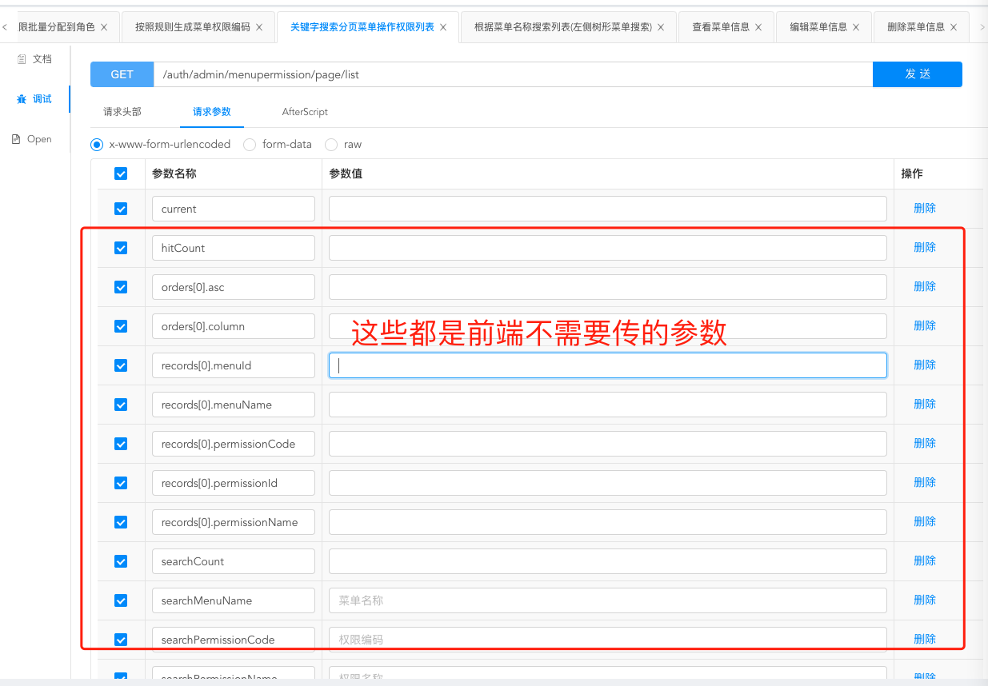Uncheck the searchMenuName parameter checkbox
988x686 pixels.
(x=121, y=600)
